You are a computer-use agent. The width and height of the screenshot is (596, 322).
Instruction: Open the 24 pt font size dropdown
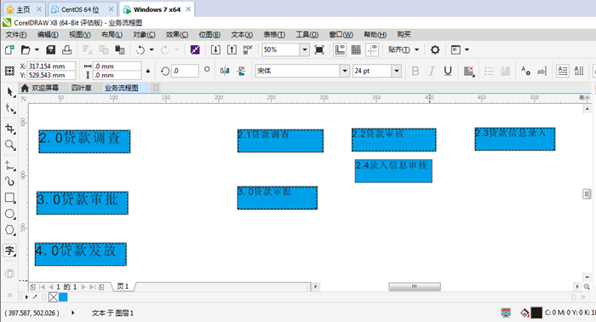coord(397,71)
